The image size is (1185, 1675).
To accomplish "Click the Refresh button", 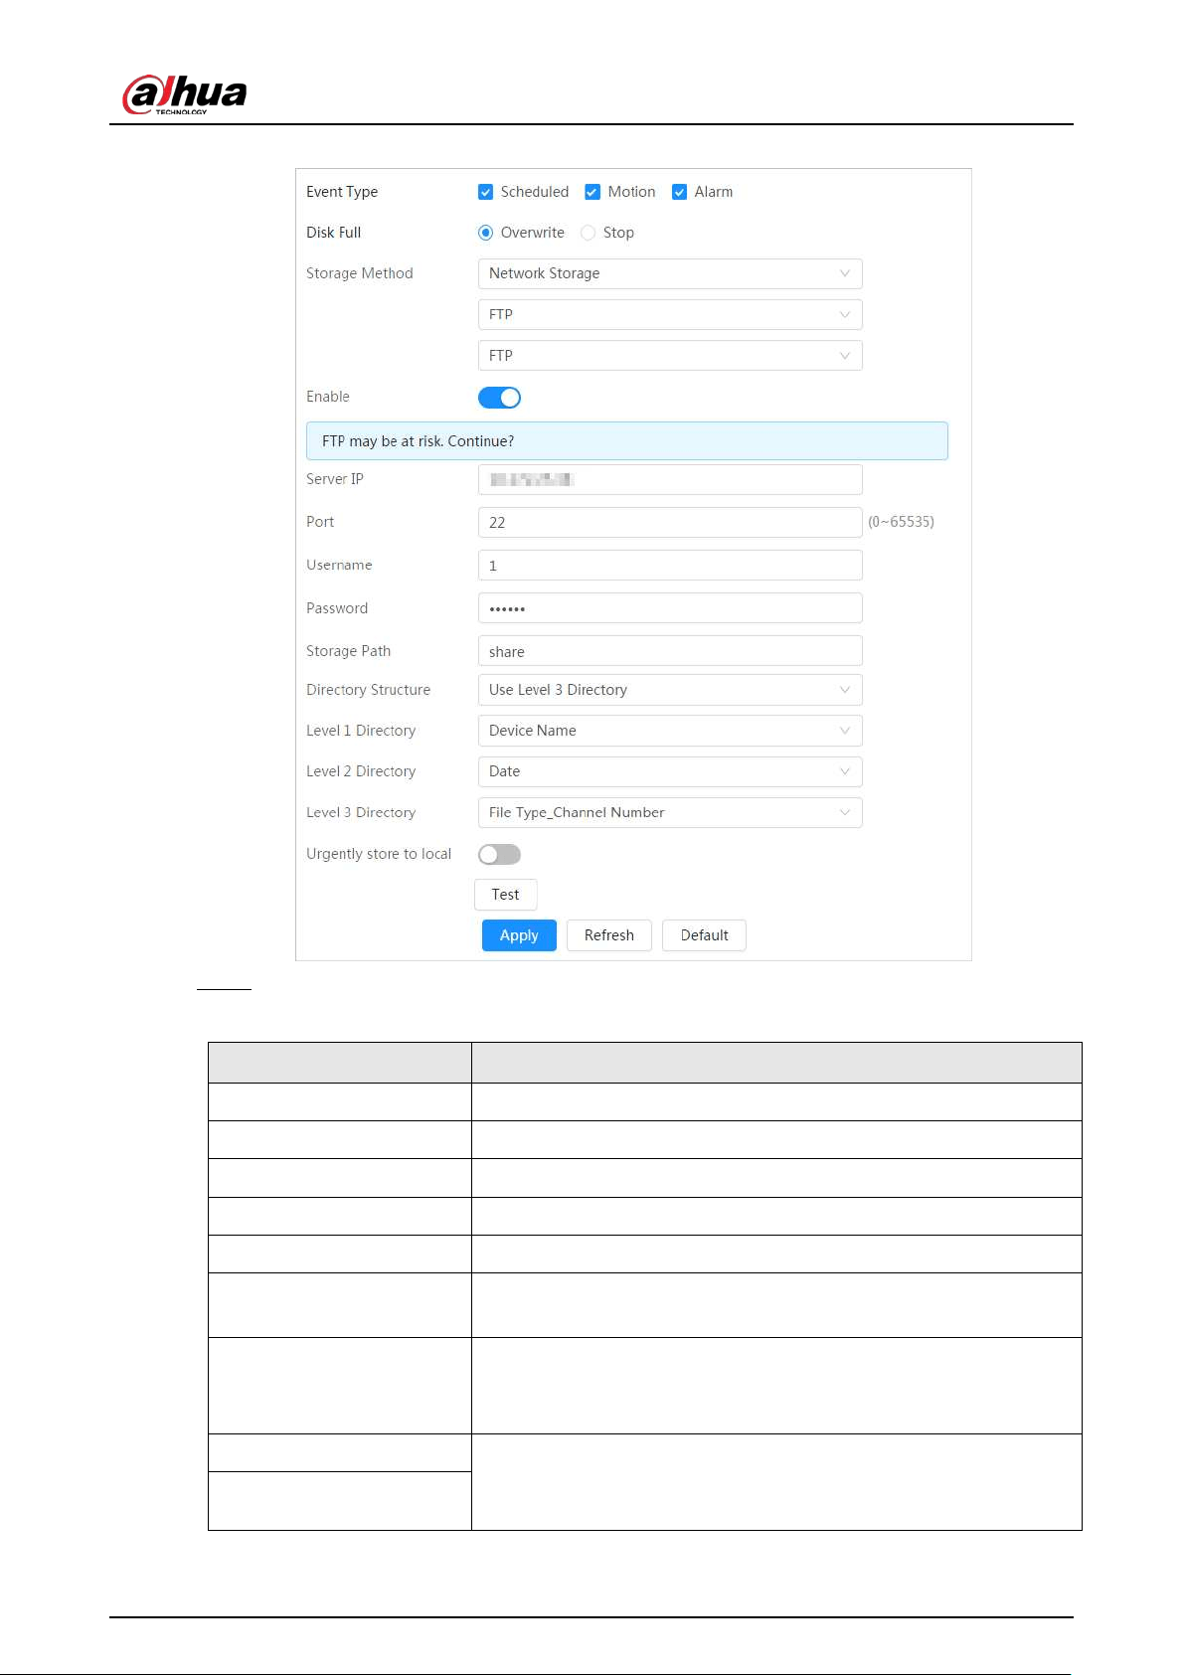I will (608, 935).
